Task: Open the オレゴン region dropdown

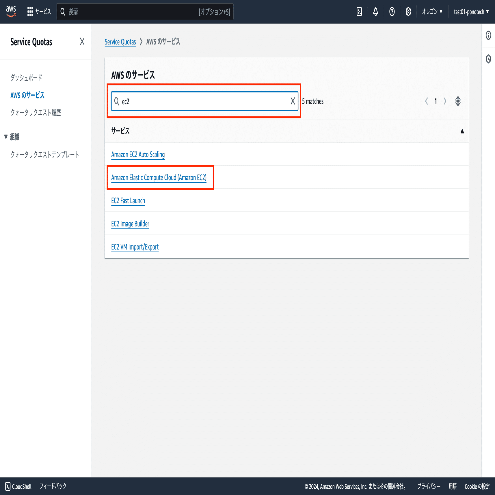Action: point(432,12)
